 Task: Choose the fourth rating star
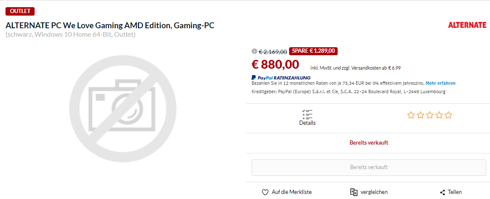click(x=439, y=115)
